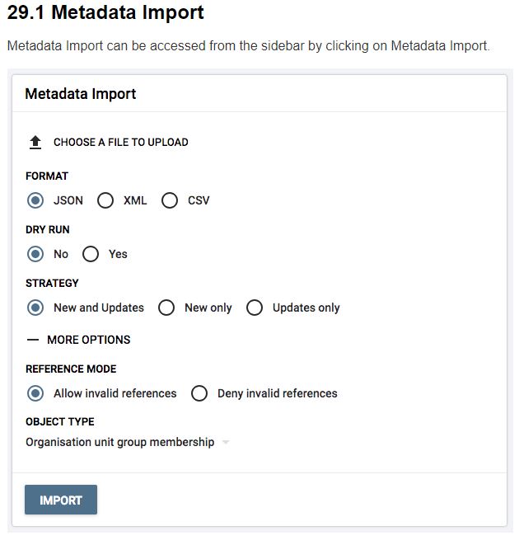Collapse the More Options section
519x545 pixels.
tap(88, 340)
